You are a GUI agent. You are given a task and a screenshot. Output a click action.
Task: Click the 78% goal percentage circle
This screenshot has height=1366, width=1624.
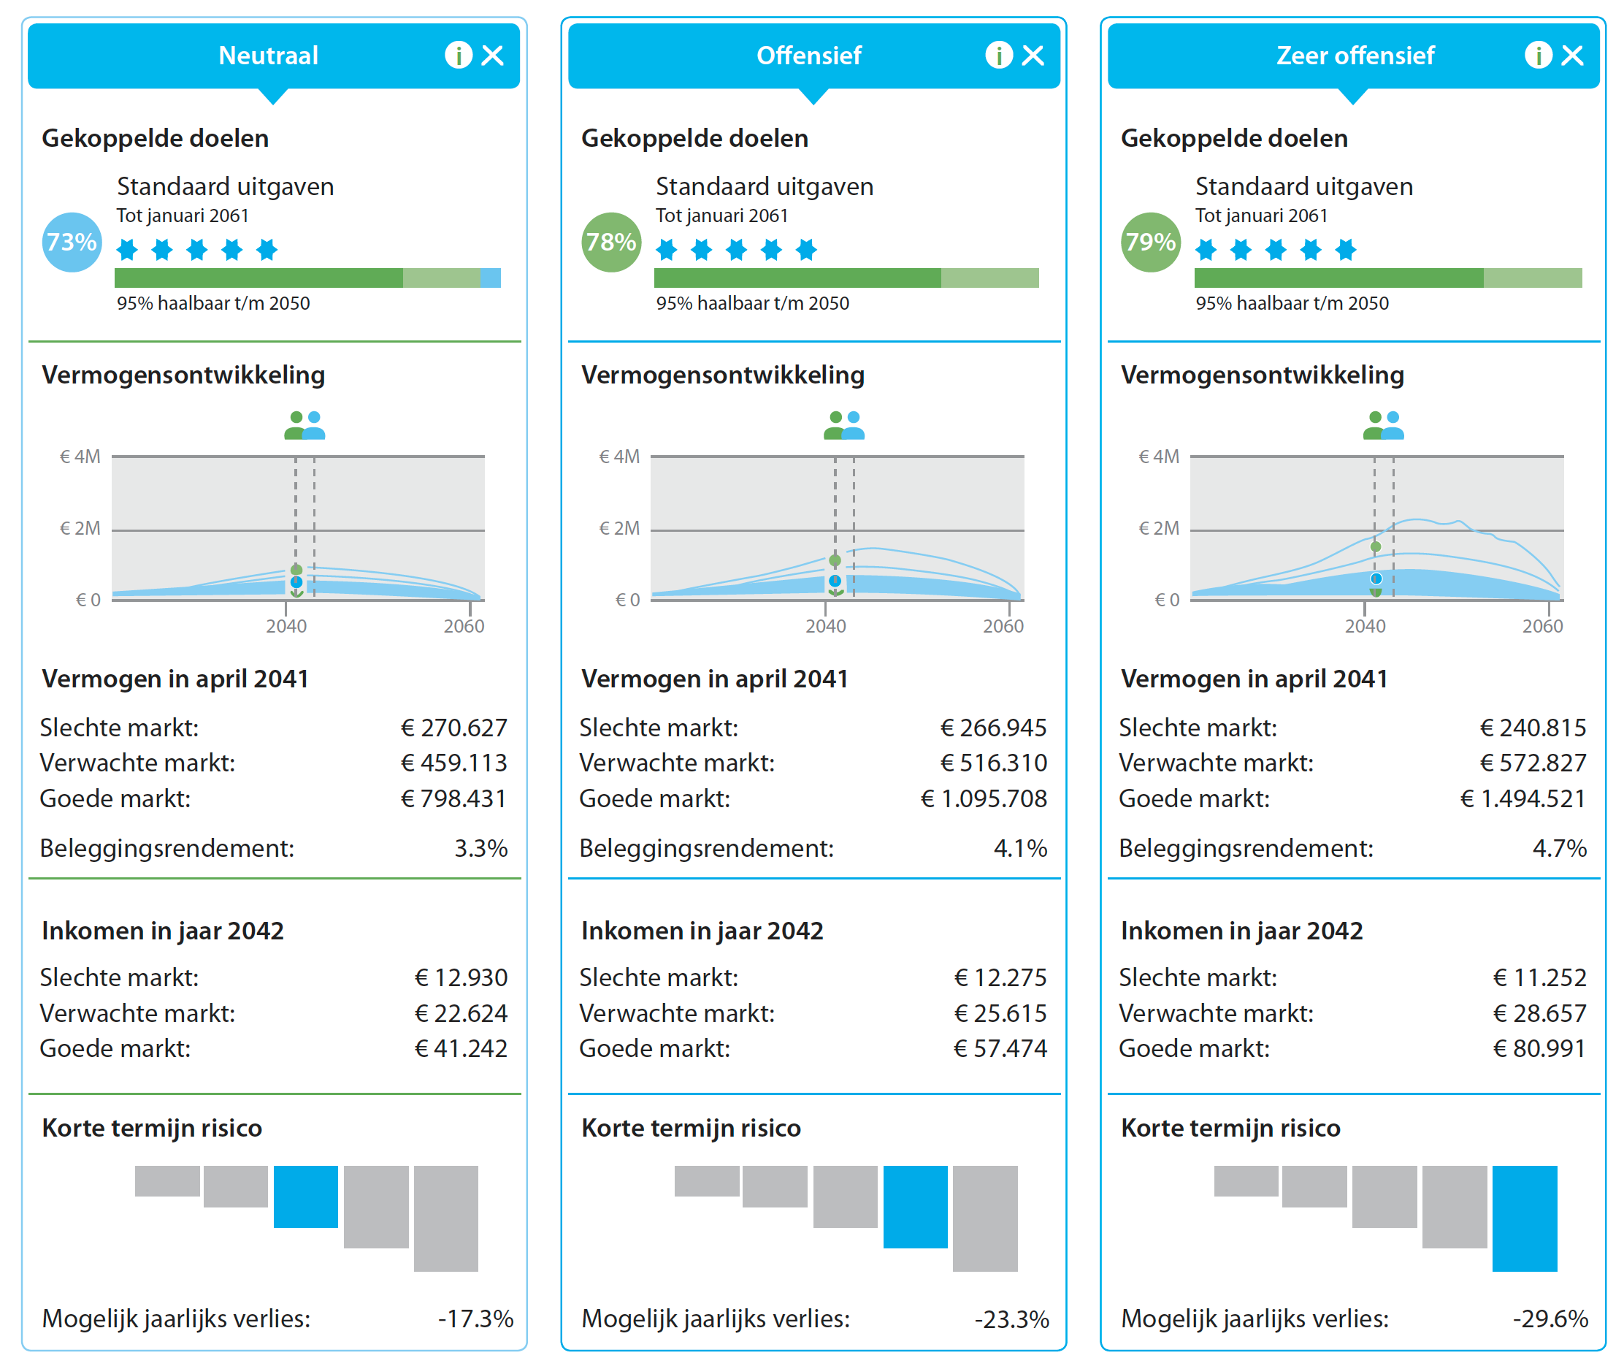[x=610, y=243]
